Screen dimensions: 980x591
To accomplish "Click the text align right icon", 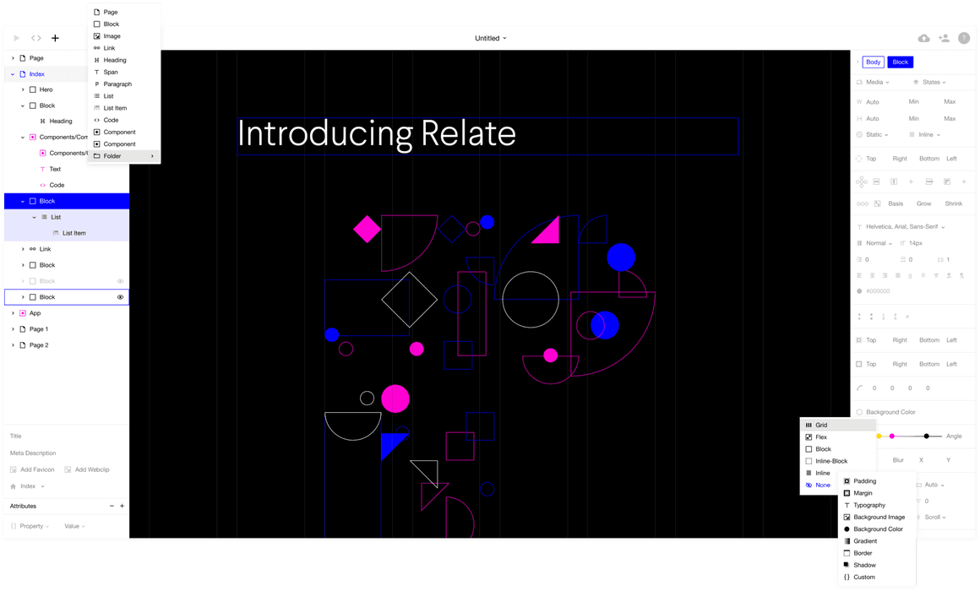I will 885,275.
